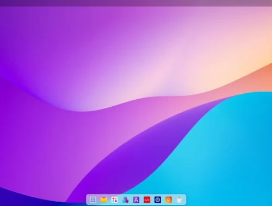Screen dimensions: 272x206
Task: Open the trash bin in the dock
Action: coord(179,200)
